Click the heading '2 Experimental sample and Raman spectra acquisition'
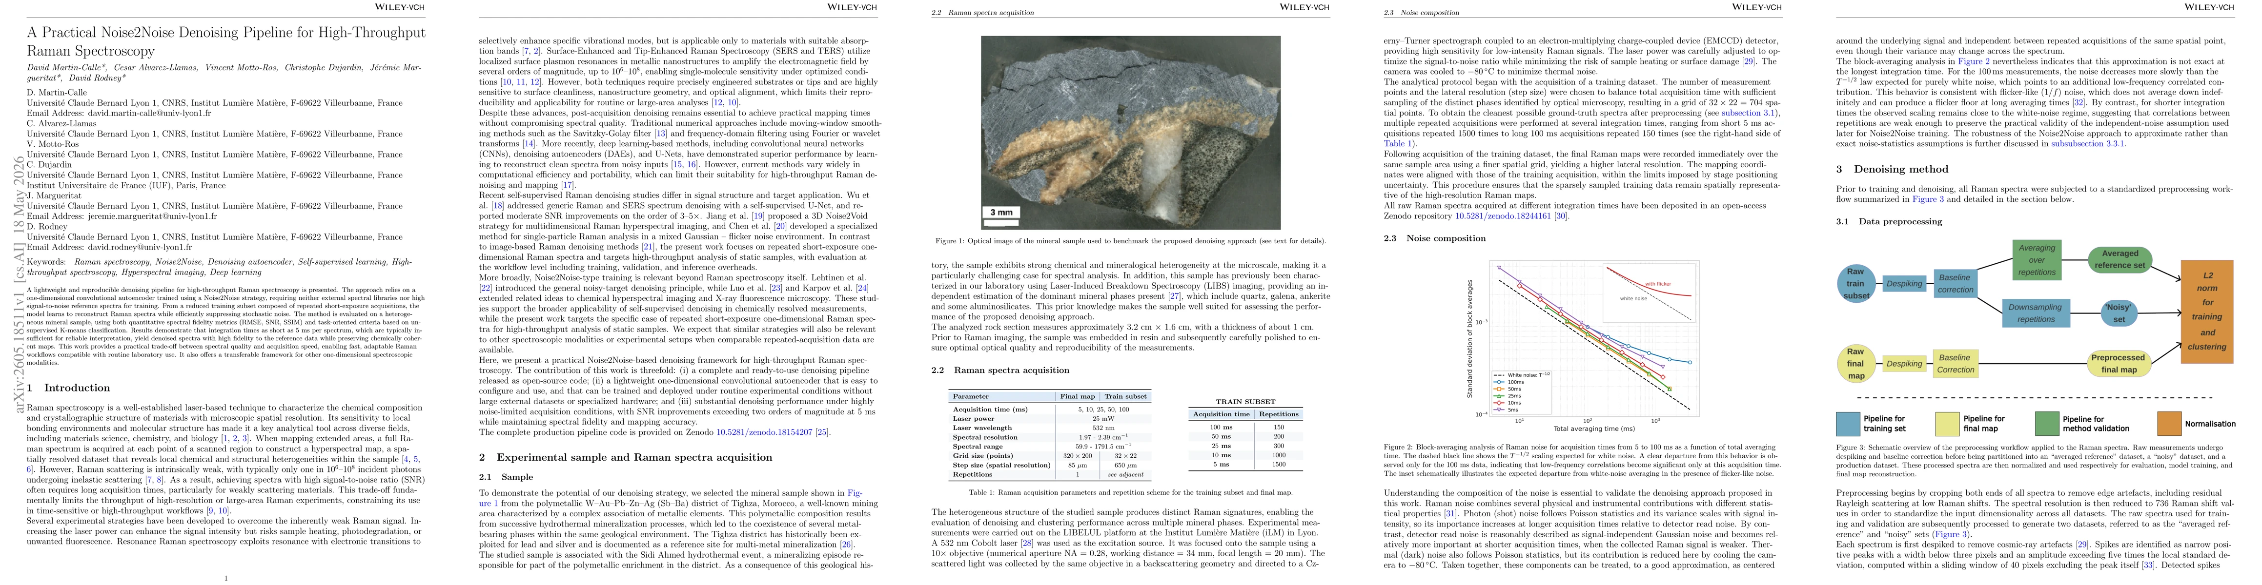Screen dimensions: 2262x585 [x=625, y=457]
